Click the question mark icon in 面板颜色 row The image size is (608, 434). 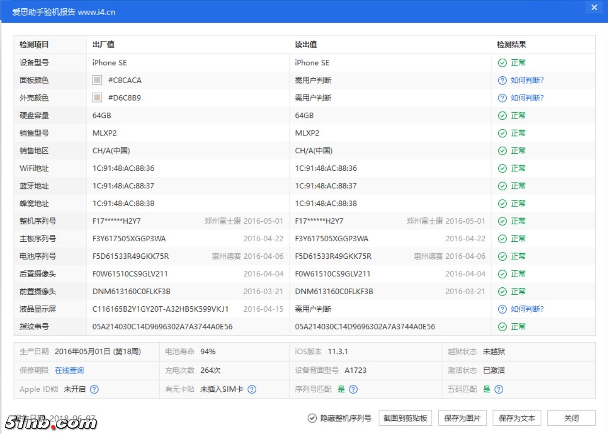(x=502, y=80)
